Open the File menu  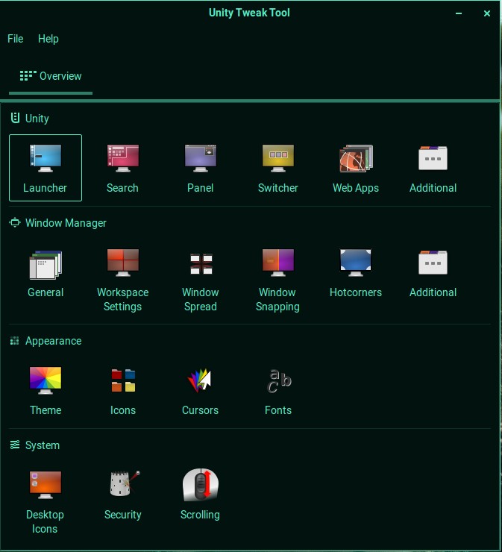tap(16, 39)
